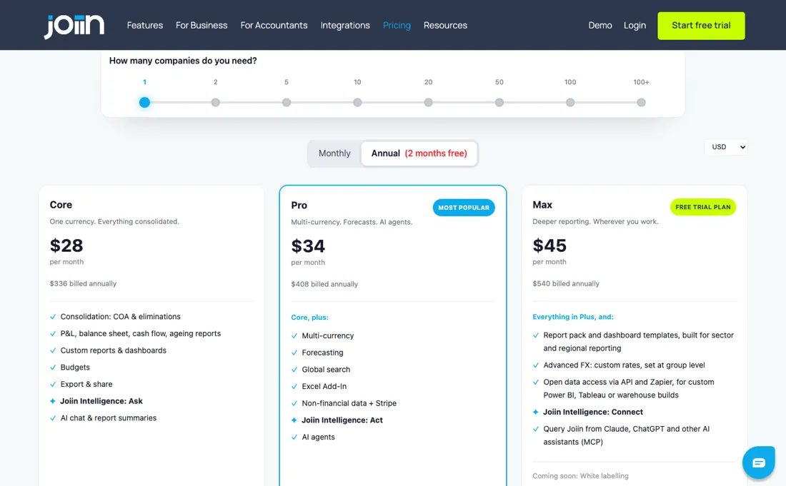This screenshot has height=486, width=786.
Task: Click 'Multi-currency. Forecasts. AI agents.' subtitle
Action: click(352, 222)
